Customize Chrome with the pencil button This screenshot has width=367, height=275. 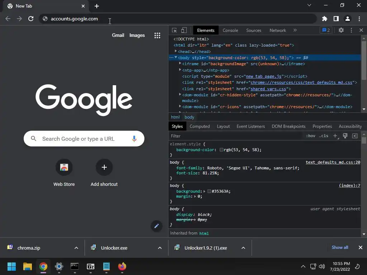(157, 226)
